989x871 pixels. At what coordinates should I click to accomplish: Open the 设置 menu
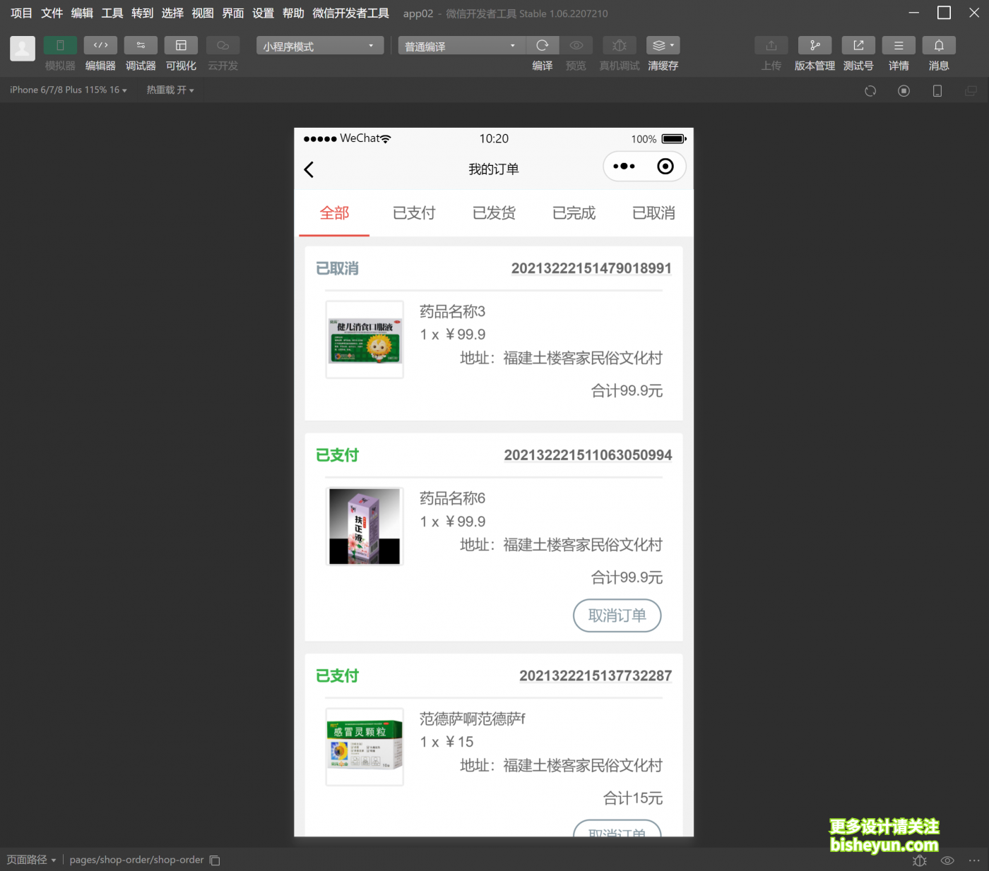263,13
